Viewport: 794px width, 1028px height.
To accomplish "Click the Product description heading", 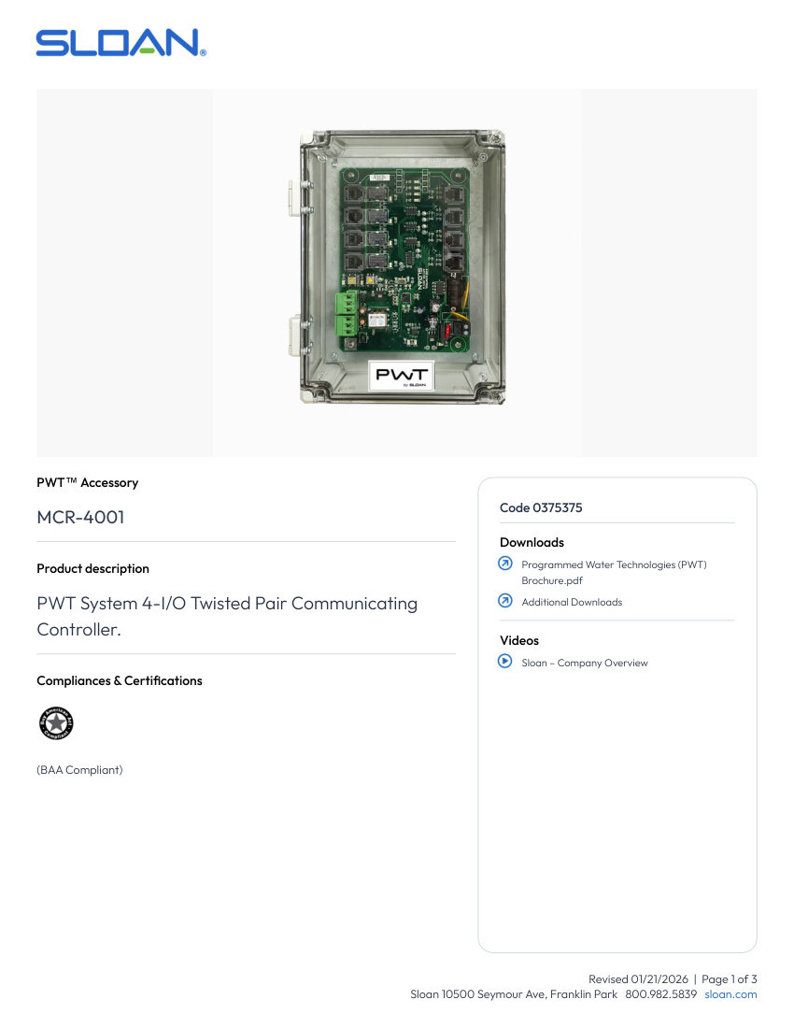I will pos(93,568).
